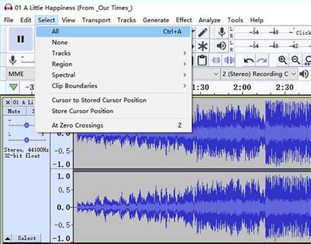The height and width of the screenshot is (244, 311).
Task: Click the Redo arrow icon
Action: [262, 60]
